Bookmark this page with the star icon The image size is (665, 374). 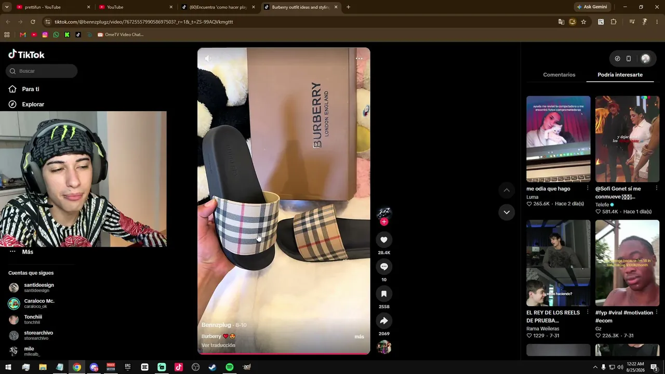click(x=583, y=22)
